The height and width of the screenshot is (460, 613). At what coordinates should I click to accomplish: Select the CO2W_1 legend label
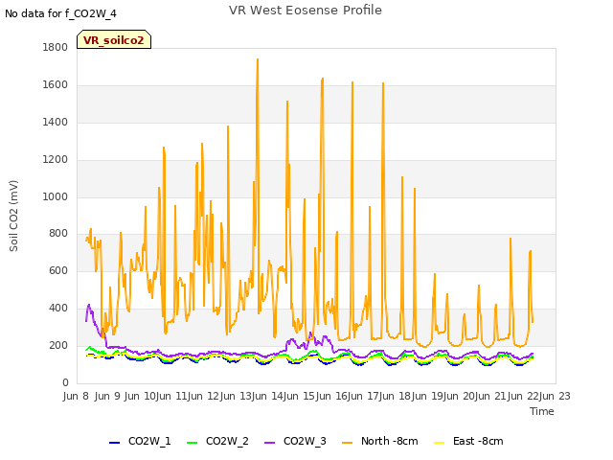click(149, 441)
